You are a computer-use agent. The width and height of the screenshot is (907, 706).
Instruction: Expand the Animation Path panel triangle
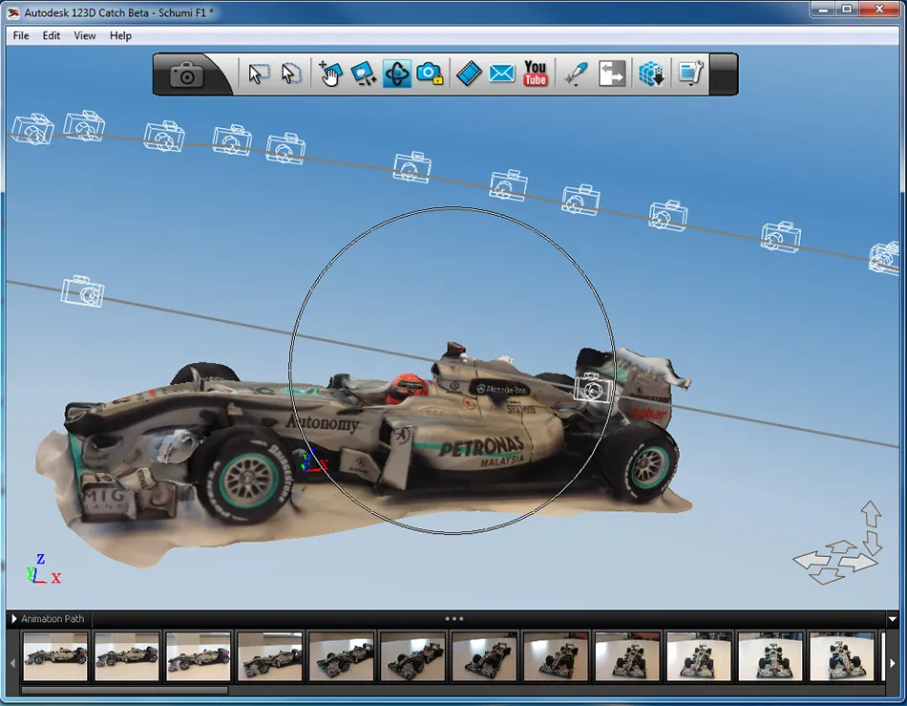[14, 619]
